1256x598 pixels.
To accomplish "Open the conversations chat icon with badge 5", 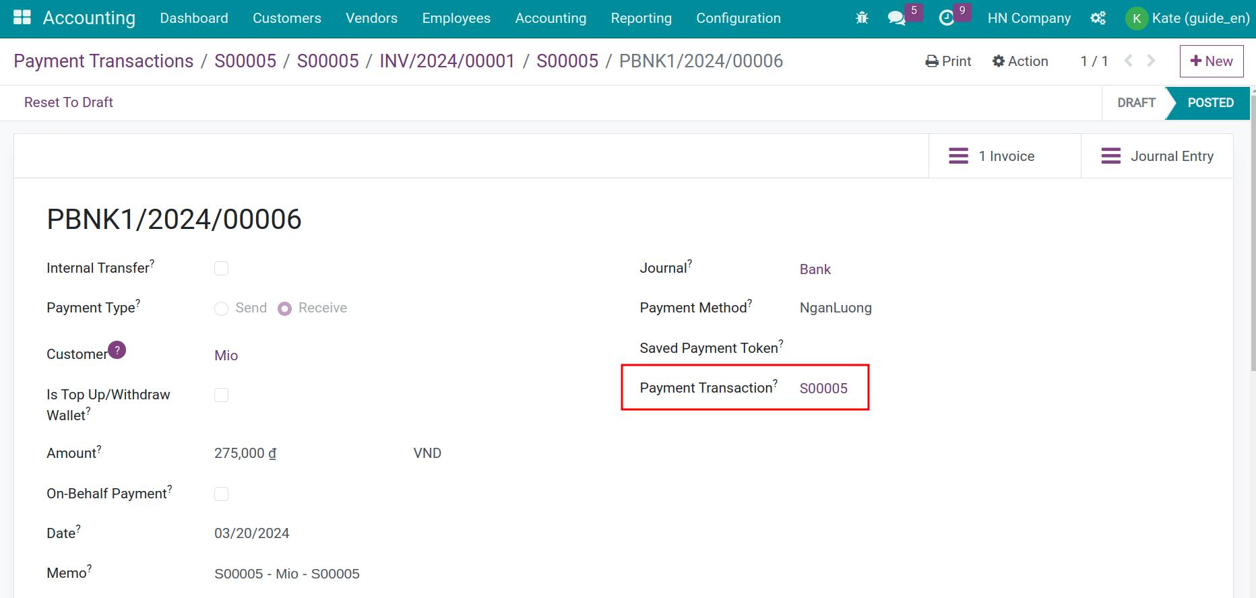I will (x=897, y=18).
